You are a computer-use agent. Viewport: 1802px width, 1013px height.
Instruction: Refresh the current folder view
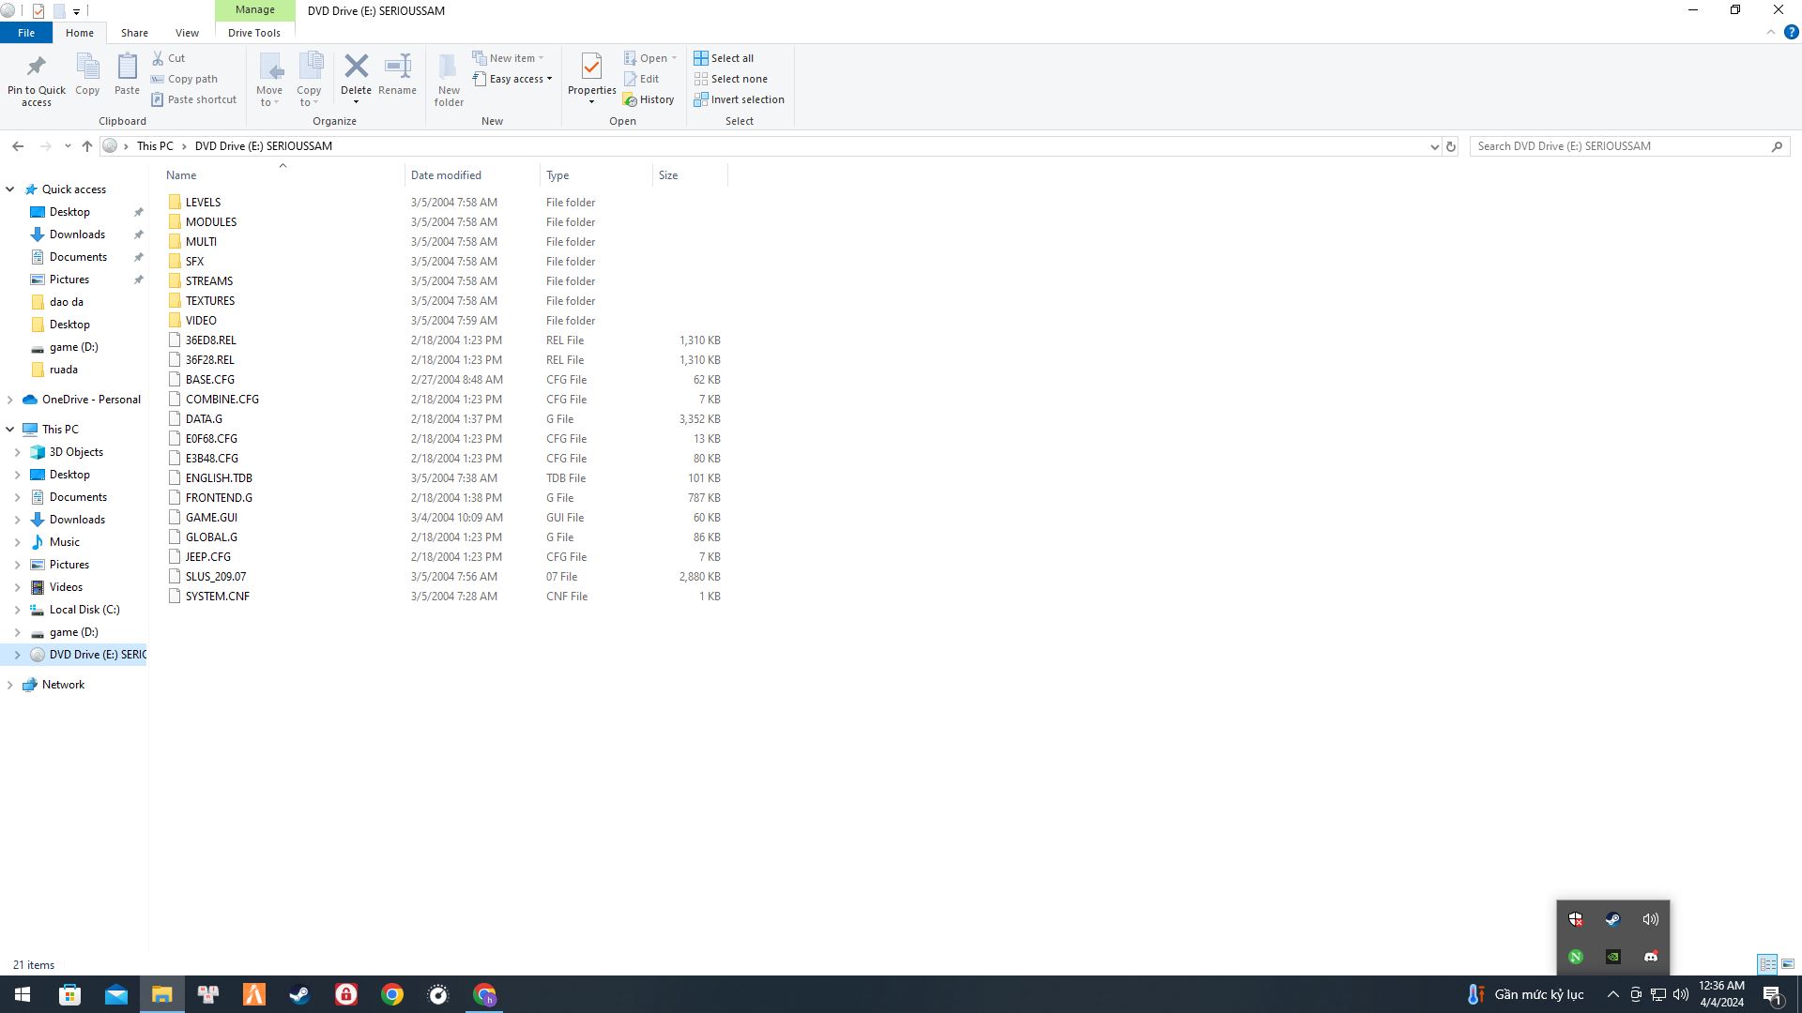tap(1450, 146)
